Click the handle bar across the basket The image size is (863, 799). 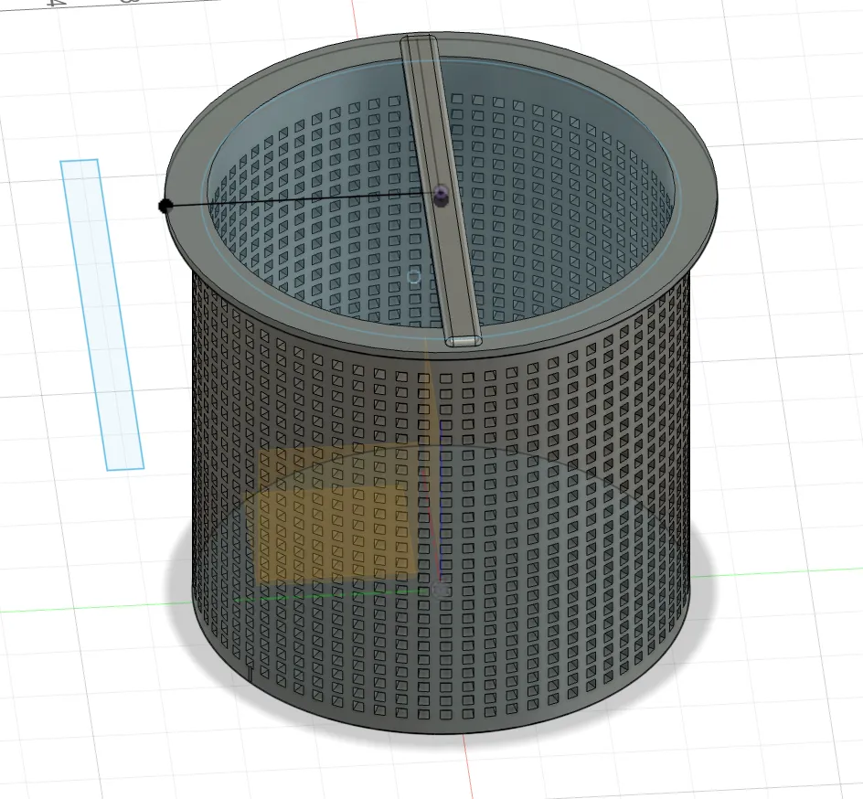441,190
